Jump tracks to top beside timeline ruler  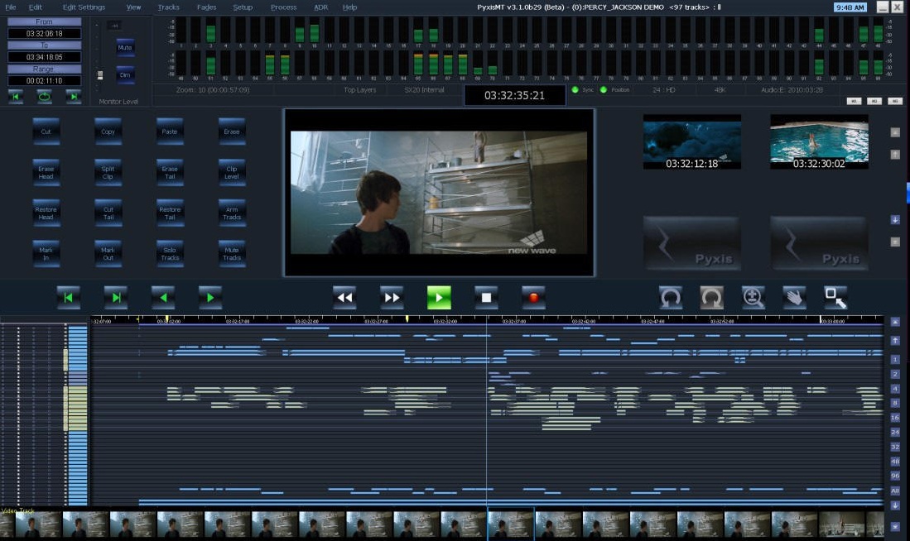895,322
